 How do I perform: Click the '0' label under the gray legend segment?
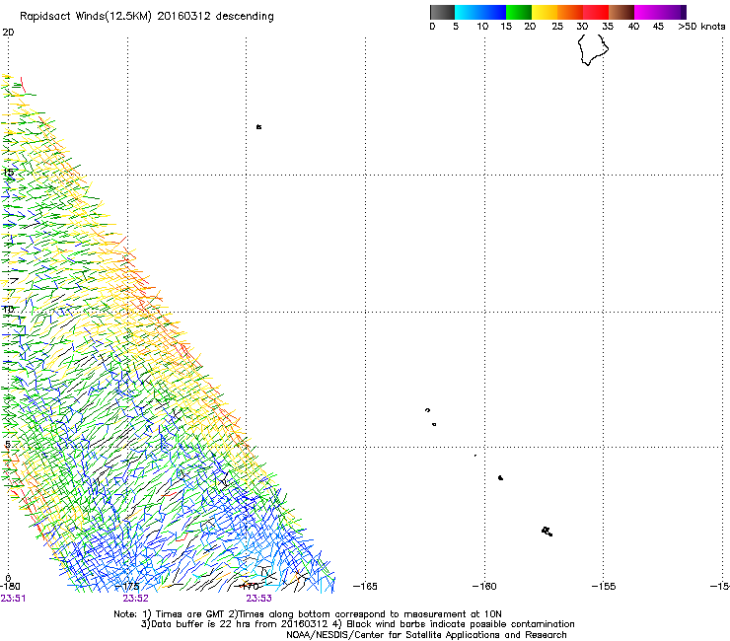pyautogui.click(x=432, y=27)
